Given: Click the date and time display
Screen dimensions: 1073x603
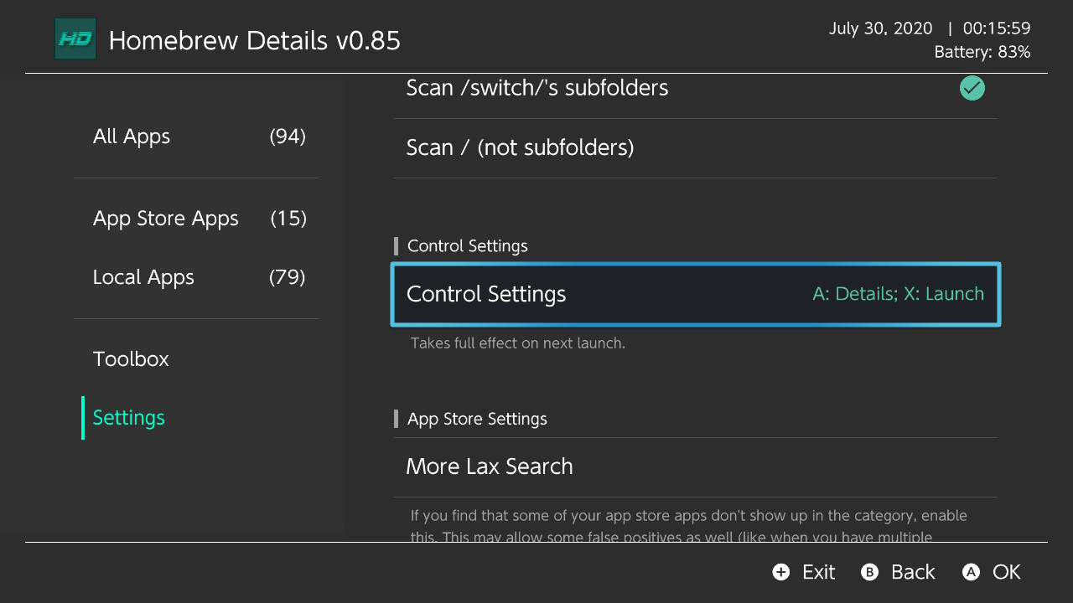Looking at the screenshot, I should [929, 28].
